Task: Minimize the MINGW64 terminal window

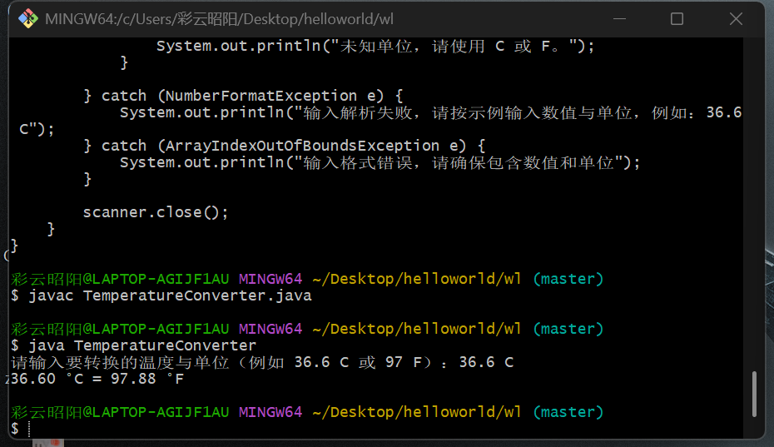Action: (x=618, y=18)
